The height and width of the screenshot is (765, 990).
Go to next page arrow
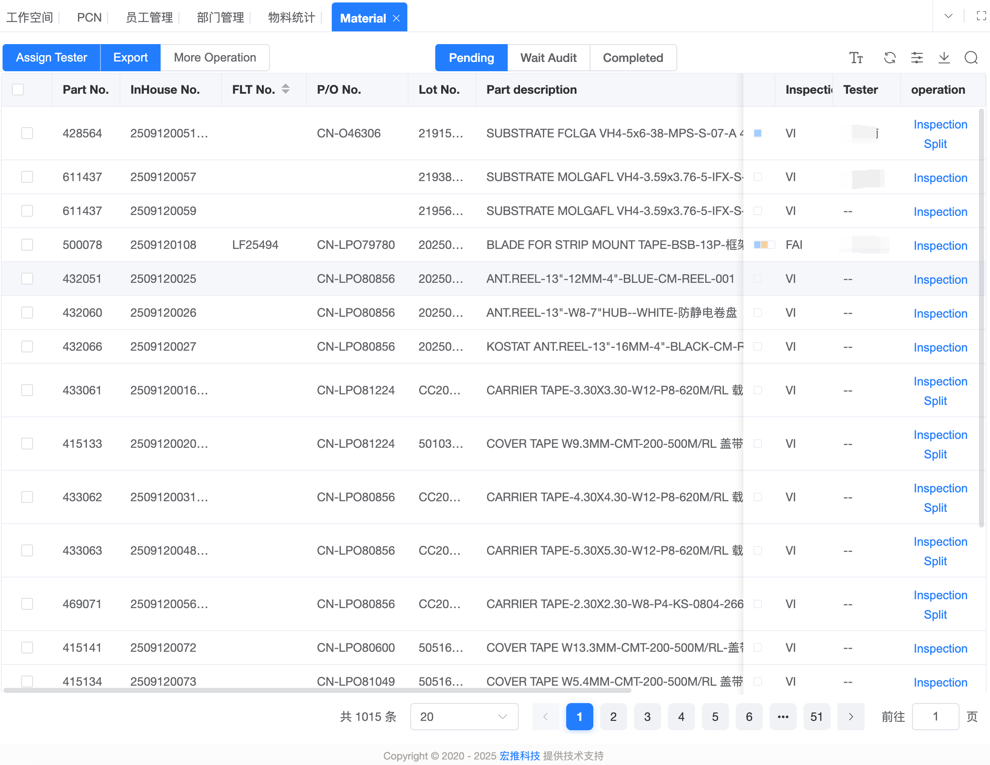tap(851, 717)
